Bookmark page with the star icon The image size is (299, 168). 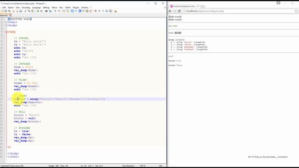tap(296, 11)
